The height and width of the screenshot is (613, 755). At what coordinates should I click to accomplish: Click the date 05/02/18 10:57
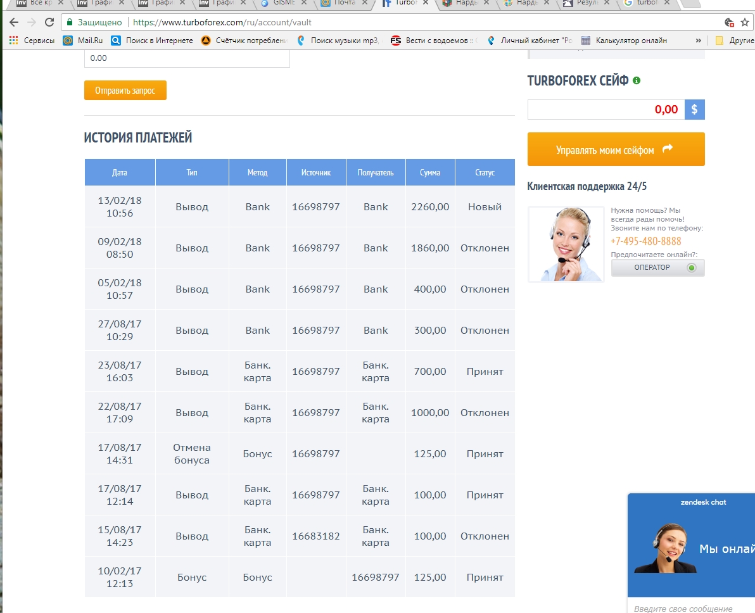pos(120,289)
